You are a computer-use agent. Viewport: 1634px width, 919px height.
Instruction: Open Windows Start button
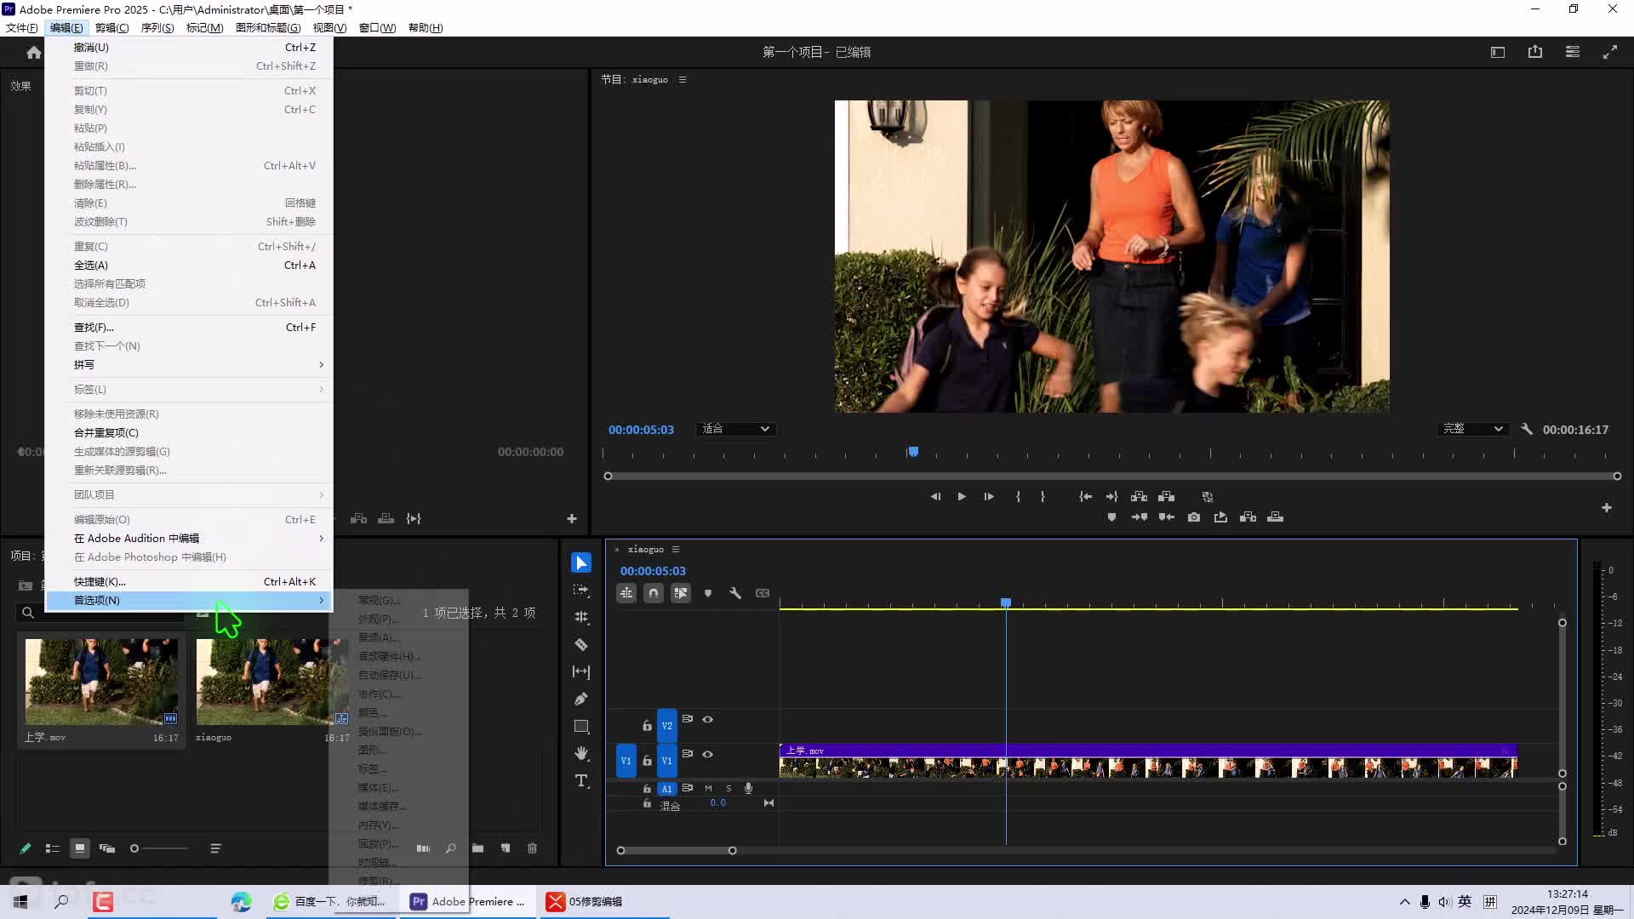20,901
